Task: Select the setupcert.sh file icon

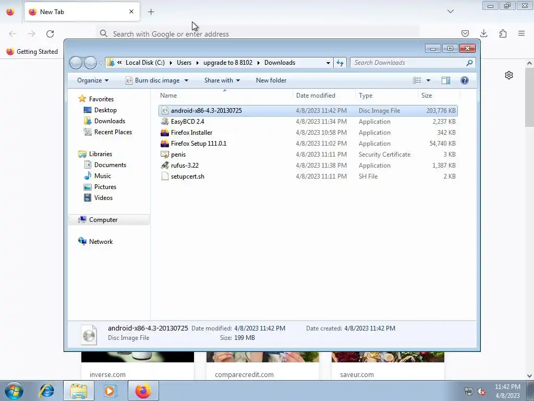Action: [165, 176]
